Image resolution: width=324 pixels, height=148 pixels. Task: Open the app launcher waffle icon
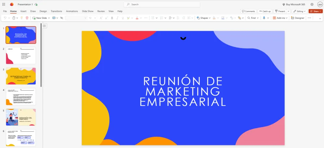click(x=4, y=4)
